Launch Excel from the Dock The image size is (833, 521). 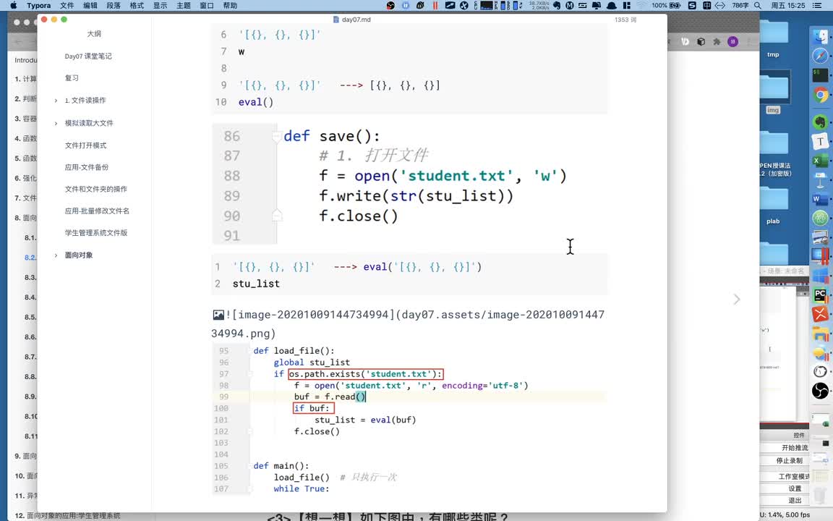coord(819,161)
